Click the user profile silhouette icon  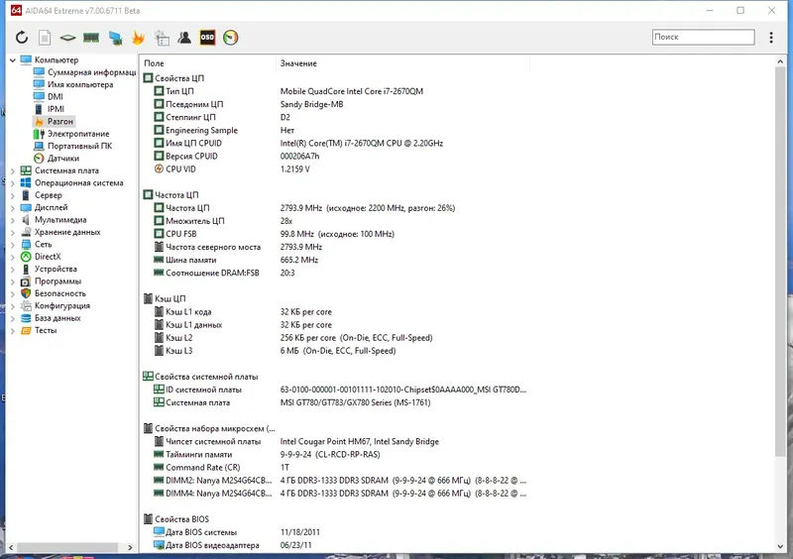[184, 38]
